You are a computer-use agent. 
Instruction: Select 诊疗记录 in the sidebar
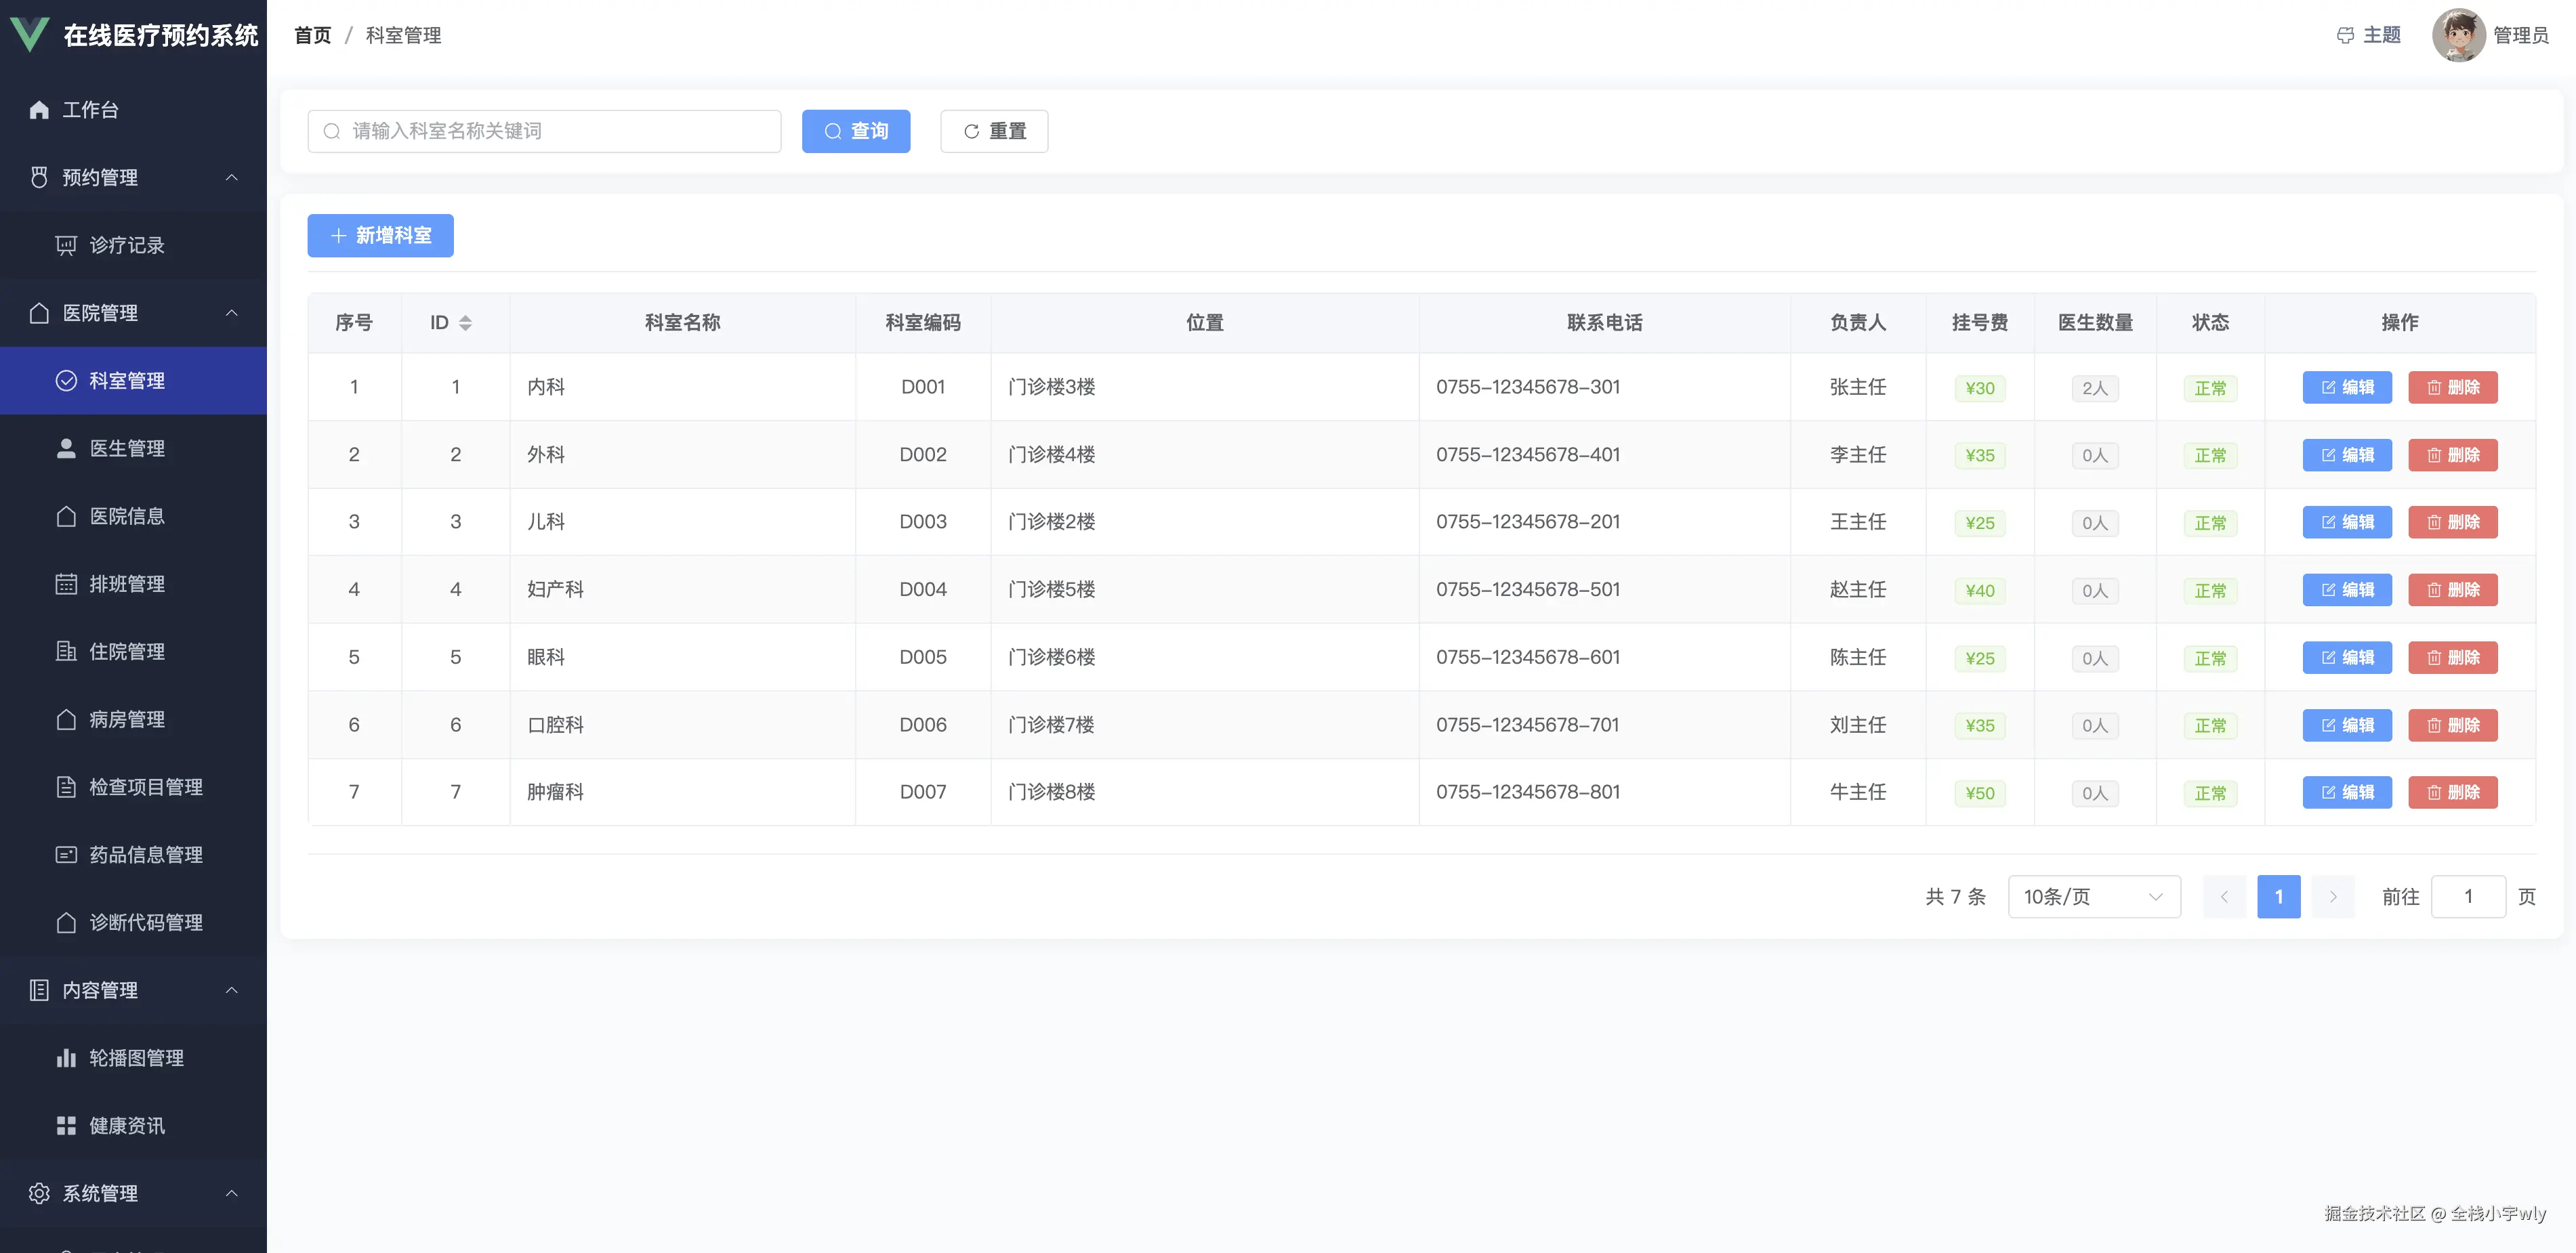coord(126,245)
